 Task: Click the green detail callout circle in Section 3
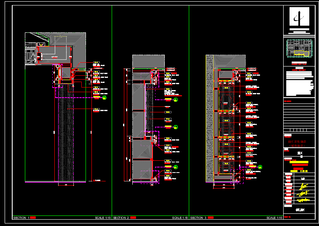(260, 167)
